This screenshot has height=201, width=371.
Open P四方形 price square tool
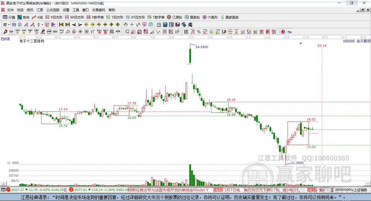pyautogui.click(x=54, y=17)
